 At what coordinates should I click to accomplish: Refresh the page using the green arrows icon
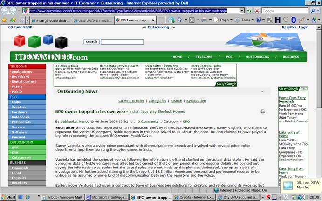pyautogui.click(x=249, y=11)
